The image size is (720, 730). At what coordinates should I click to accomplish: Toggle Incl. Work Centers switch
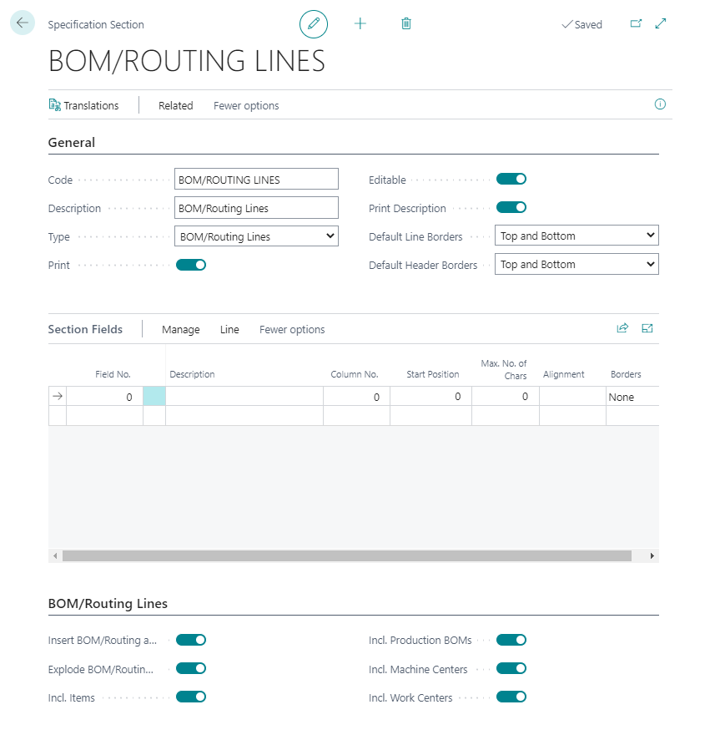(x=511, y=697)
